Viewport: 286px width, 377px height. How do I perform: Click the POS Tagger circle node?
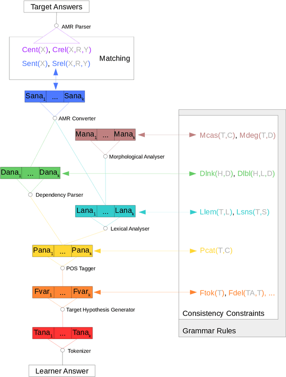[63, 268]
